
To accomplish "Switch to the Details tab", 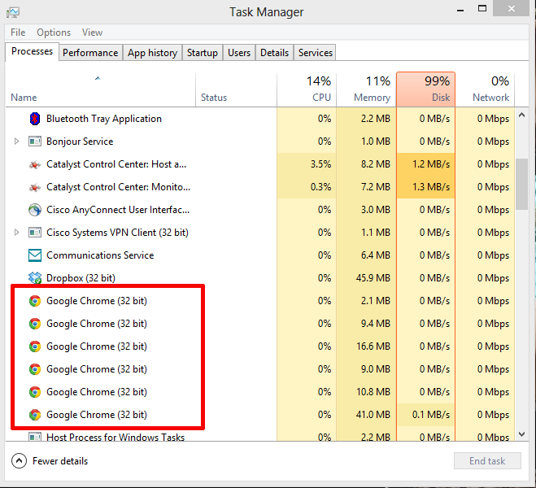I will point(274,53).
